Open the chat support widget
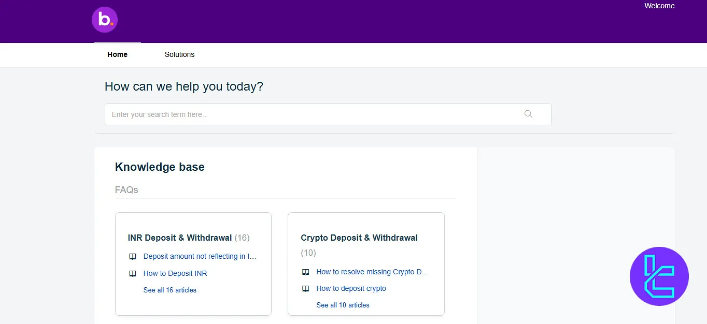The image size is (707, 324). 659,276
